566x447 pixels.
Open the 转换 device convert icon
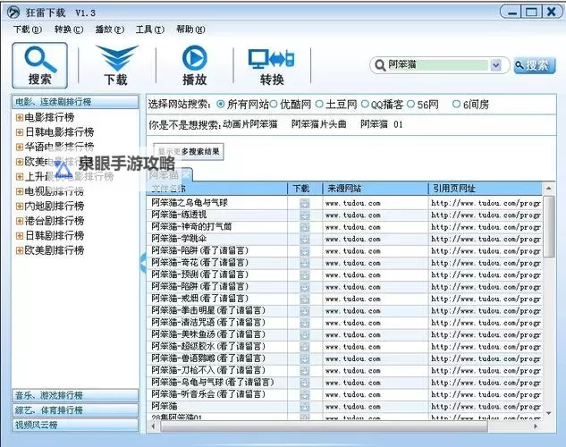click(x=272, y=58)
